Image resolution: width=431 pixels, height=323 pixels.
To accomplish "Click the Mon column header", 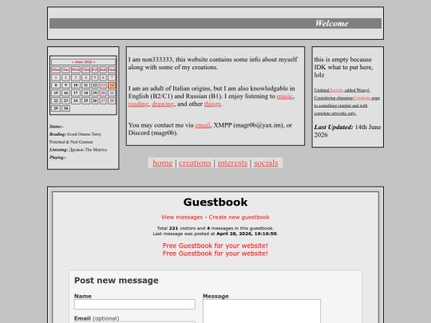I will pyautogui.click(x=56, y=69).
